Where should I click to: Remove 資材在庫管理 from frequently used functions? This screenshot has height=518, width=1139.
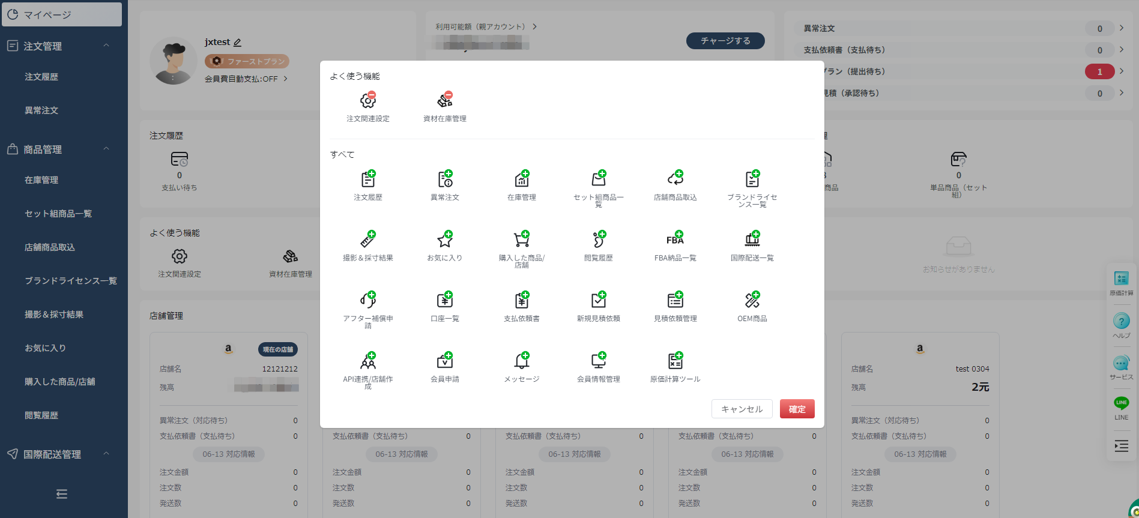click(x=448, y=95)
